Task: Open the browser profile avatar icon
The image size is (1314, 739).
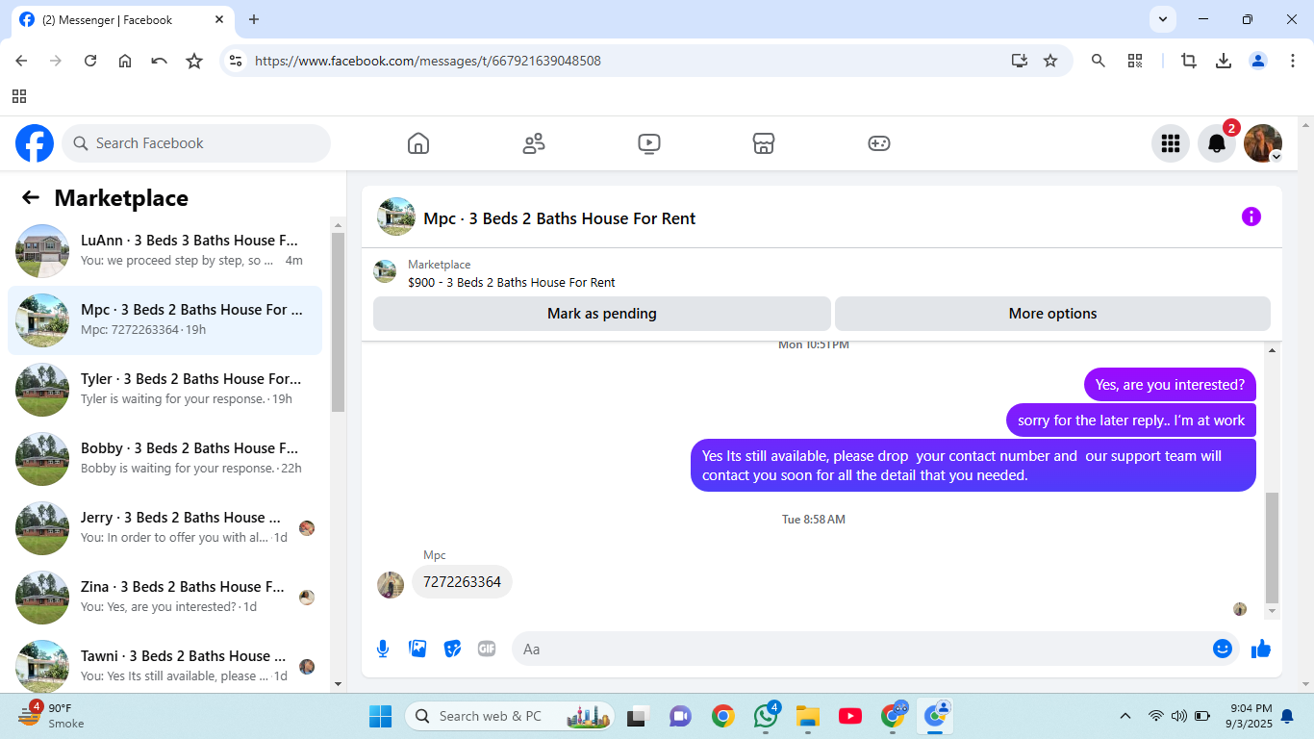Action: point(1258,61)
